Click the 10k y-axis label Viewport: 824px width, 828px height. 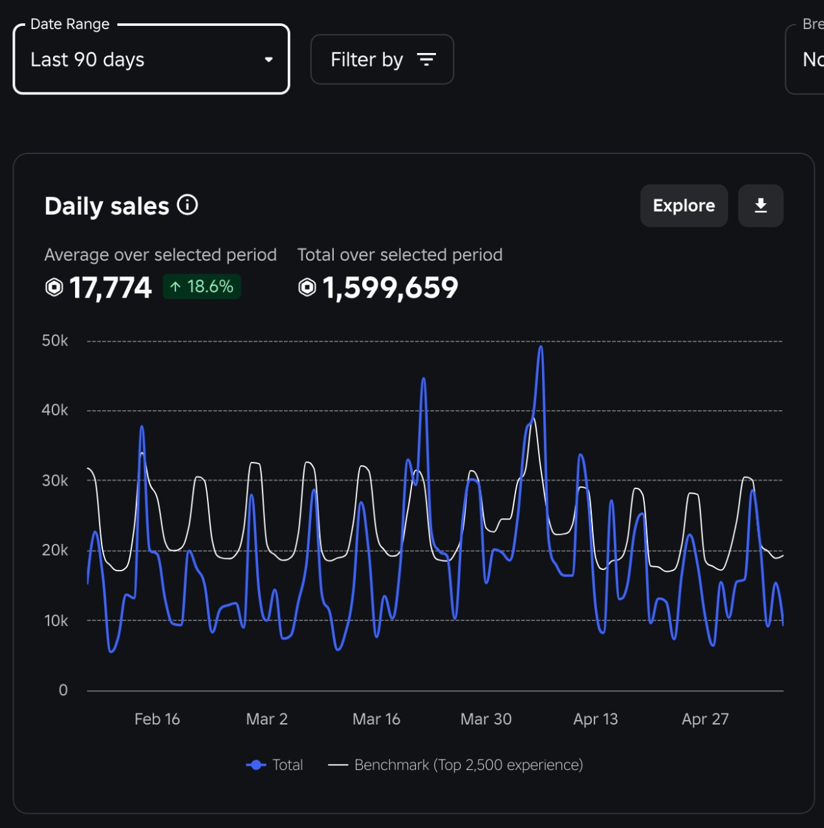(56, 621)
